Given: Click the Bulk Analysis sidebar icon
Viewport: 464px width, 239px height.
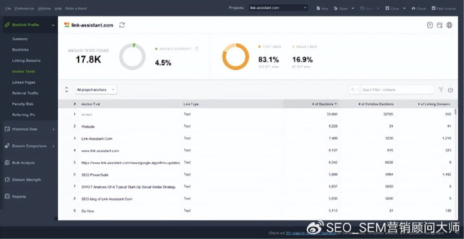Looking at the screenshot, I should [x=7, y=163].
